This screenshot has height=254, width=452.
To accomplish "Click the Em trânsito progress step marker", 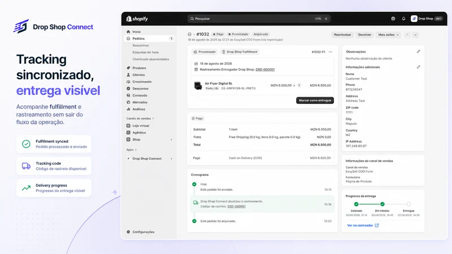I will click(383, 204).
